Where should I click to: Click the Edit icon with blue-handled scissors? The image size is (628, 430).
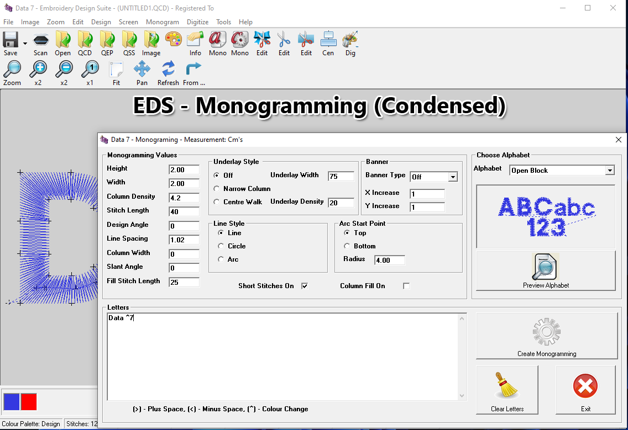tap(284, 40)
